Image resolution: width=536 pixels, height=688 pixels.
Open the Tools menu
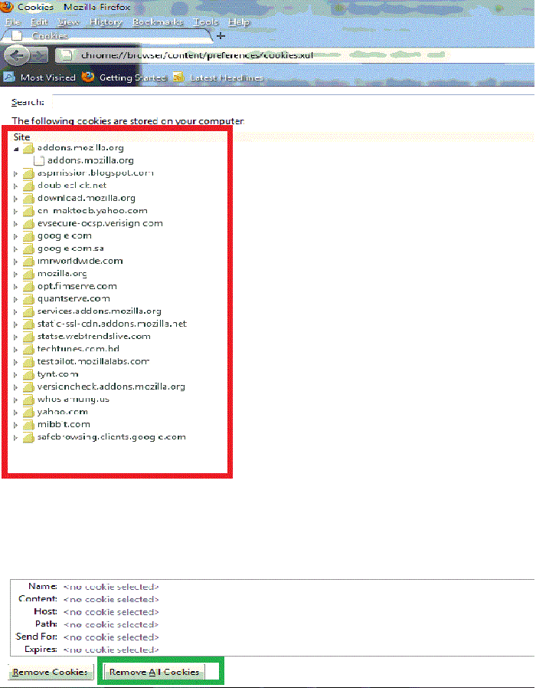click(205, 21)
